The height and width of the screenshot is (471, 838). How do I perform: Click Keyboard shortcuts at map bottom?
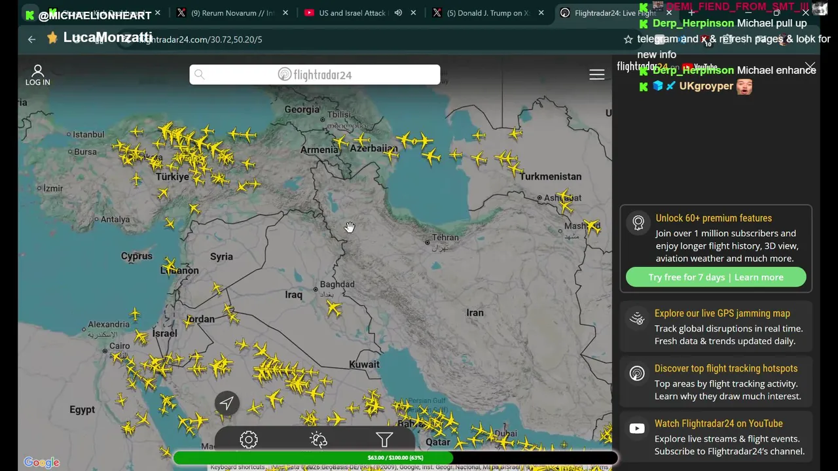point(238,467)
